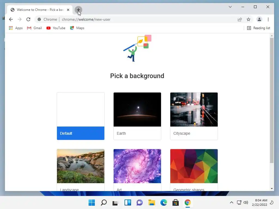Open Teams Chat on taskbar
Viewport: 279px width, 209px height.
(139, 202)
